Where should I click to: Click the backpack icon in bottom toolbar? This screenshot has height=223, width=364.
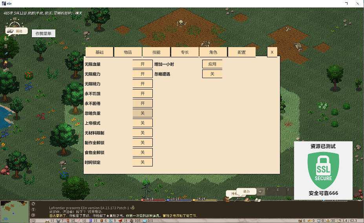(x=227, y=199)
